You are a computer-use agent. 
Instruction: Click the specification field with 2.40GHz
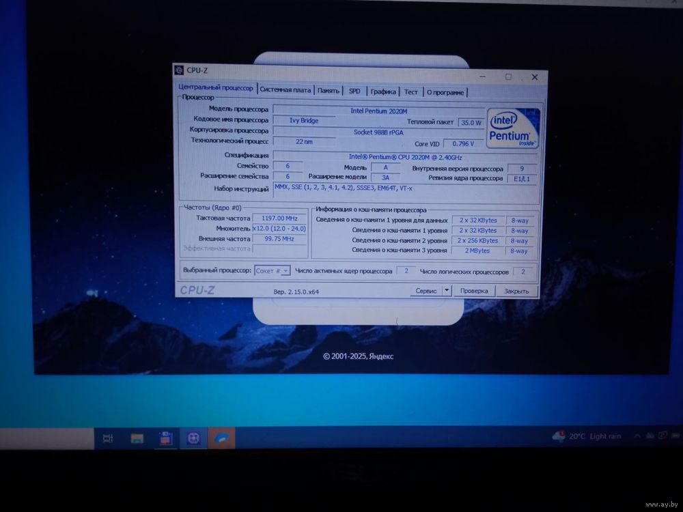coord(405,157)
